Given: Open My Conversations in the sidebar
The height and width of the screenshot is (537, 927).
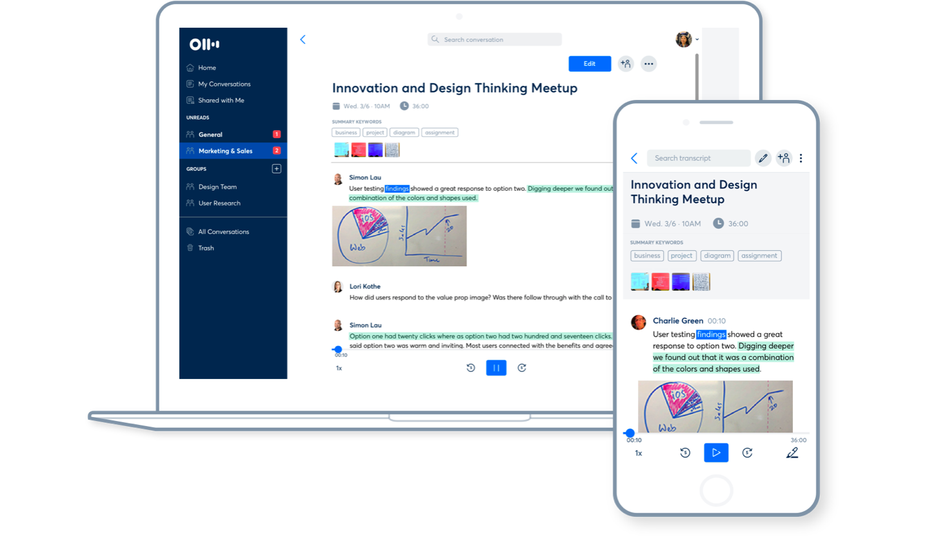Looking at the screenshot, I should (224, 84).
